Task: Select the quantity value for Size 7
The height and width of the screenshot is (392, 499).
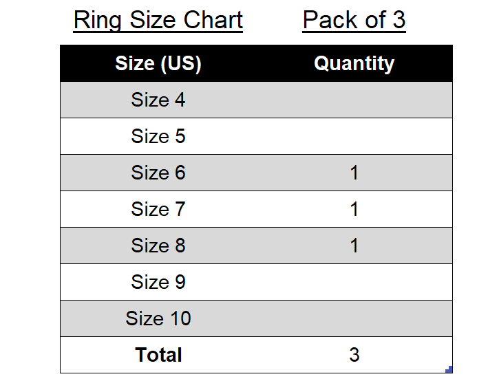Action: [354, 210]
